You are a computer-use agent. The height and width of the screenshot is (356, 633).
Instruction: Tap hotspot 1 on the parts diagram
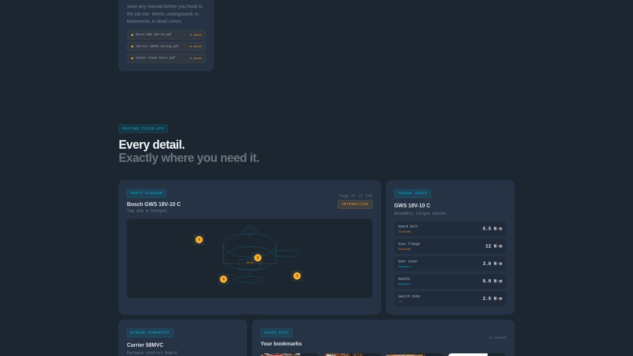(x=199, y=240)
